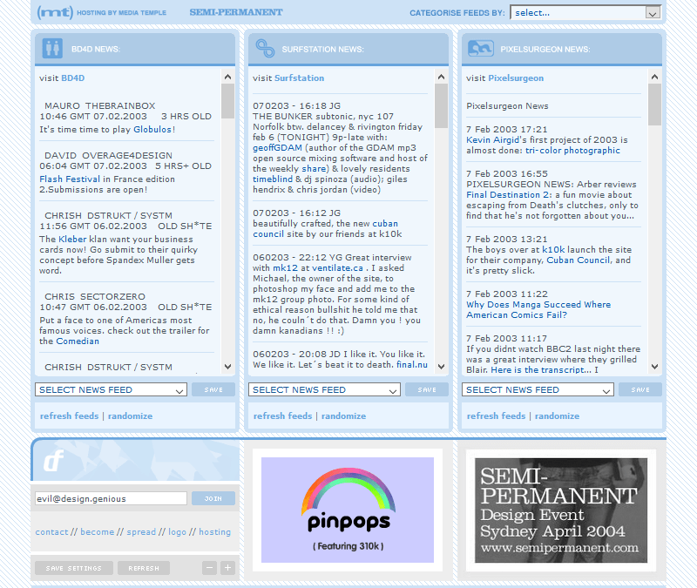The height and width of the screenshot is (588, 697).
Task: Click the pinpops rainbow banner
Action: (348, 510)
